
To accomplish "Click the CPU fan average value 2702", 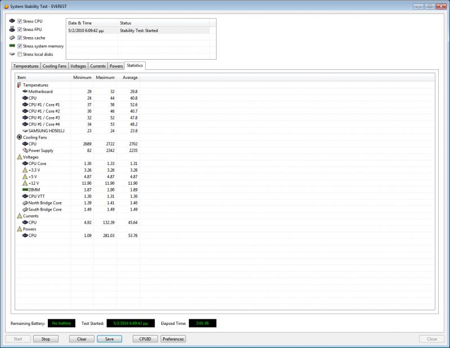I will click(133, 144).
